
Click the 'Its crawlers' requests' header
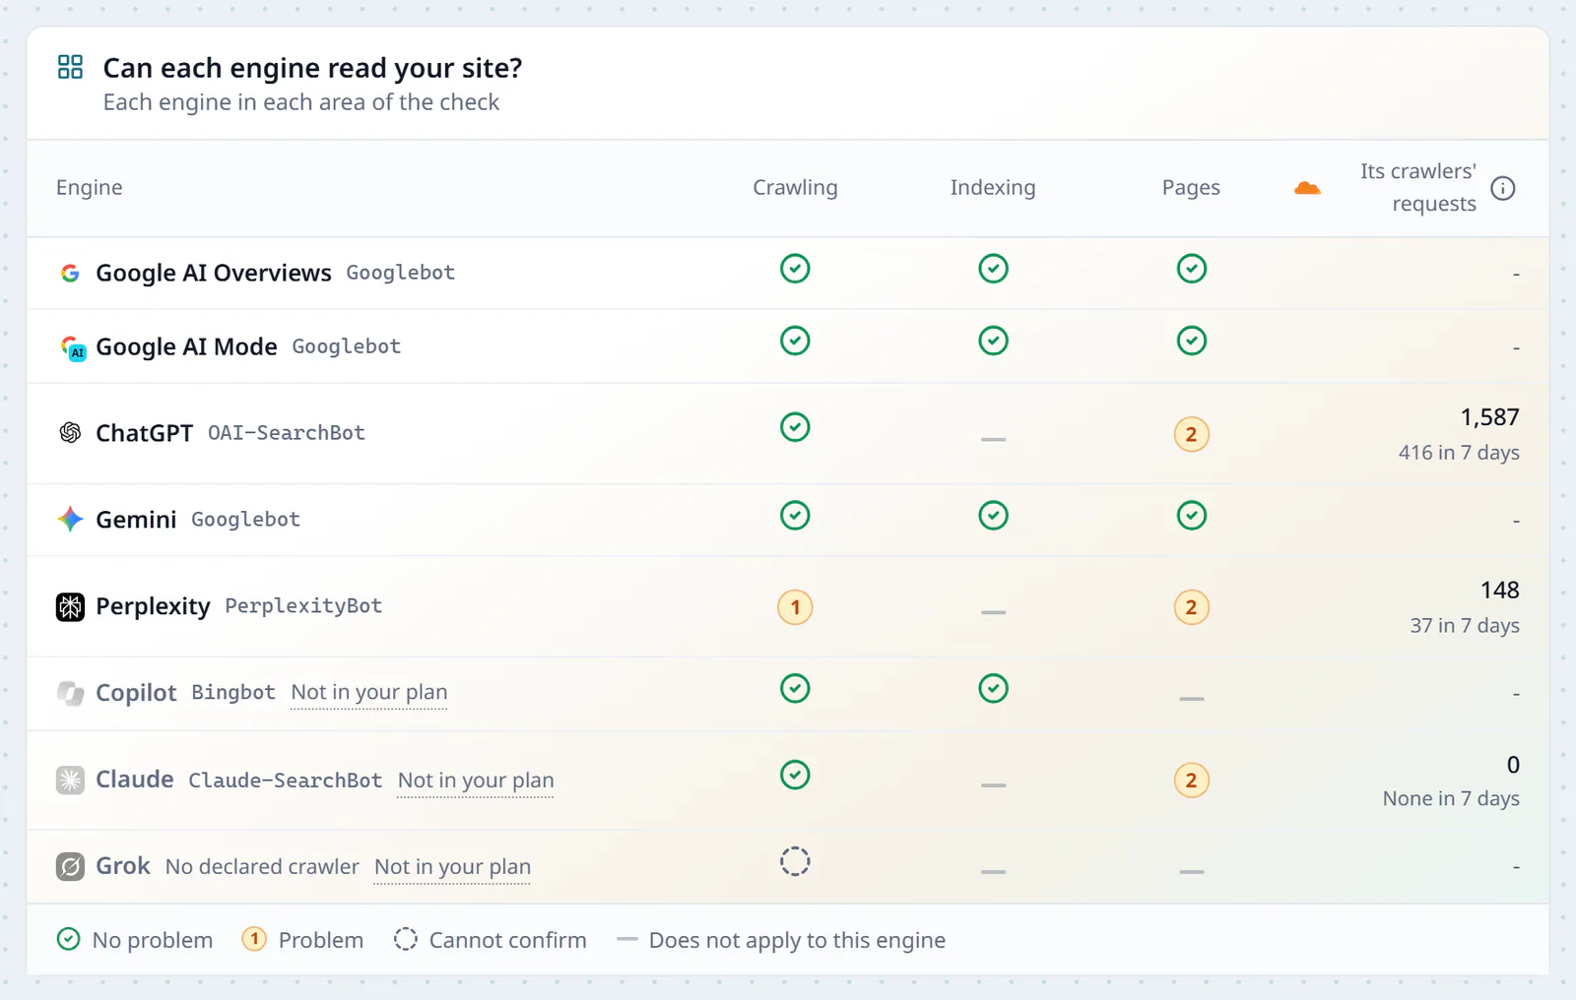(1418, 187)
